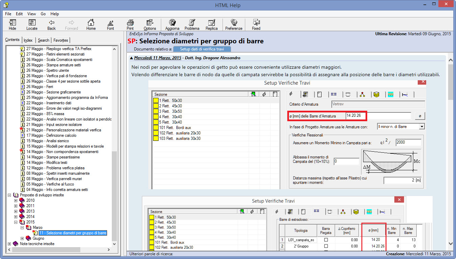456x259 pixels.
Task: Expand Note tecniche irrisolte node
Action: pyautogui.click(x=9, y=244)
